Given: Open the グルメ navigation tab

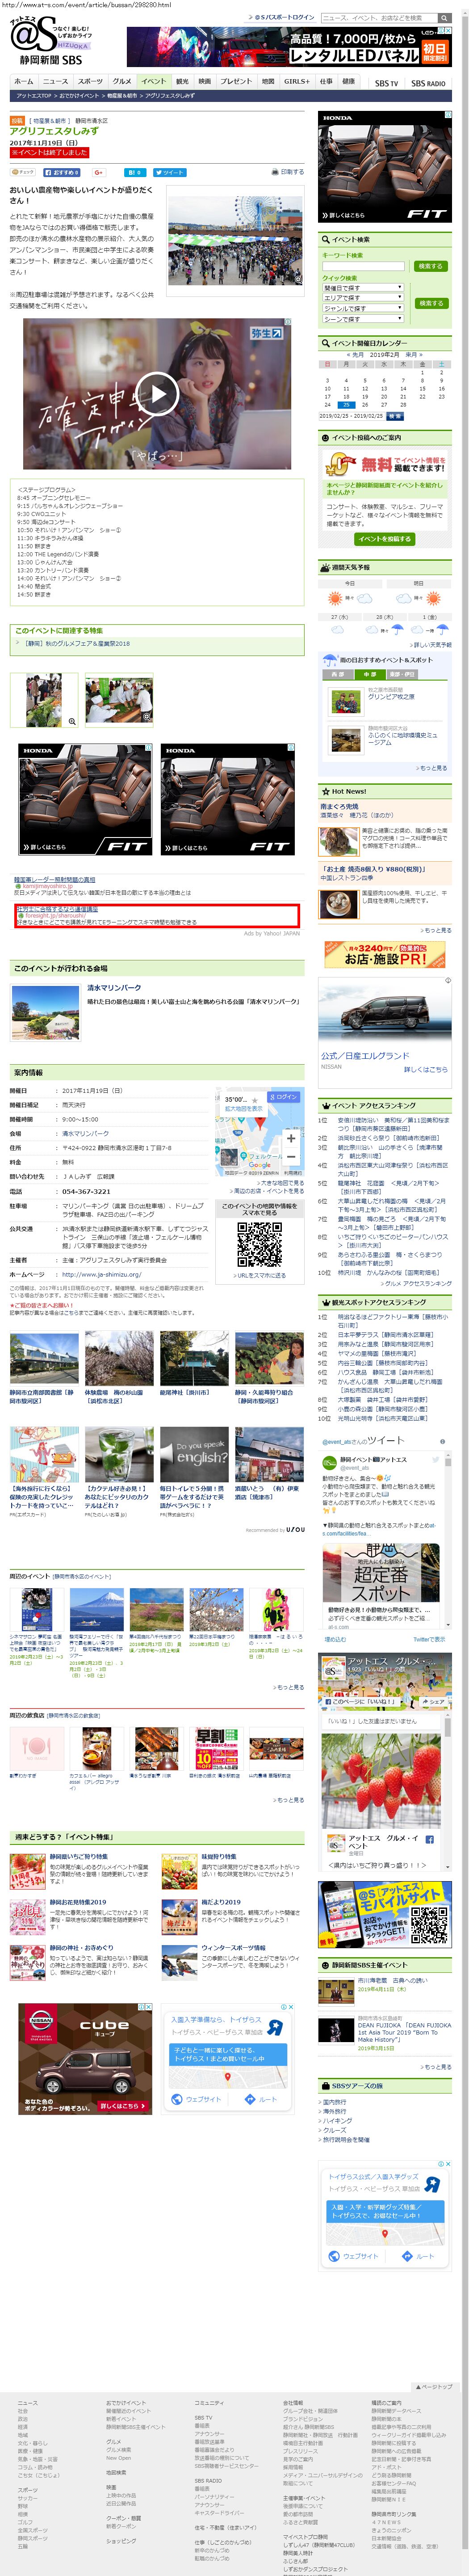Looking at the screenshot, I should tap(122, 81).
